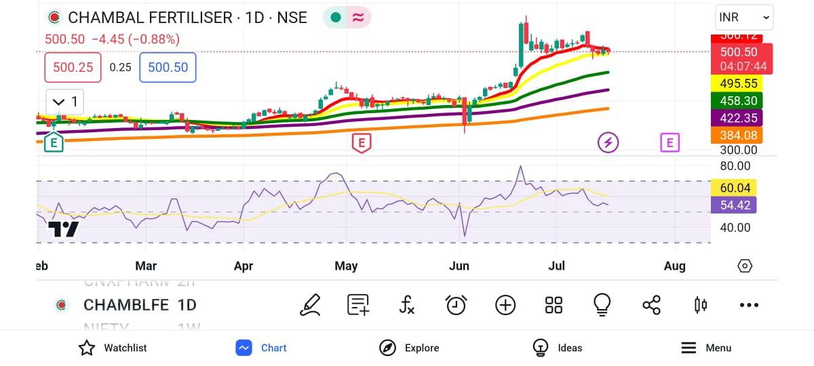Open the INR currency dropdown

[744, 17]
